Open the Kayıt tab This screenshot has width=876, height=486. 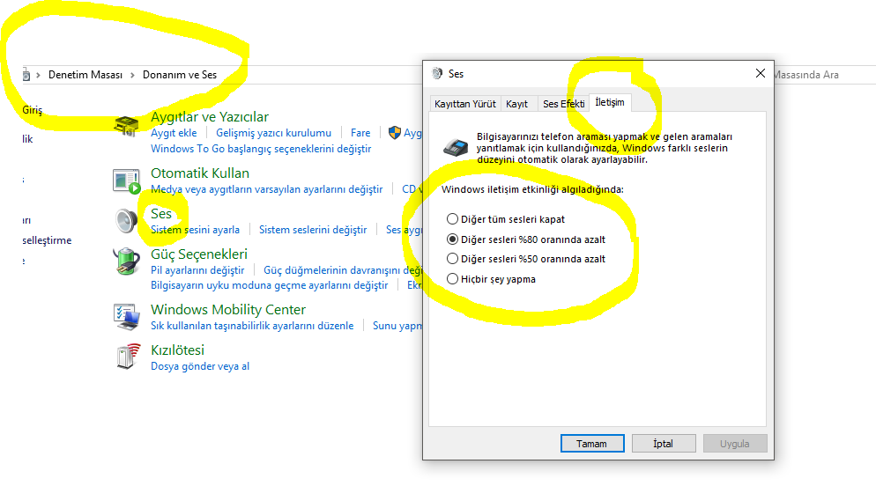point(516,104)
